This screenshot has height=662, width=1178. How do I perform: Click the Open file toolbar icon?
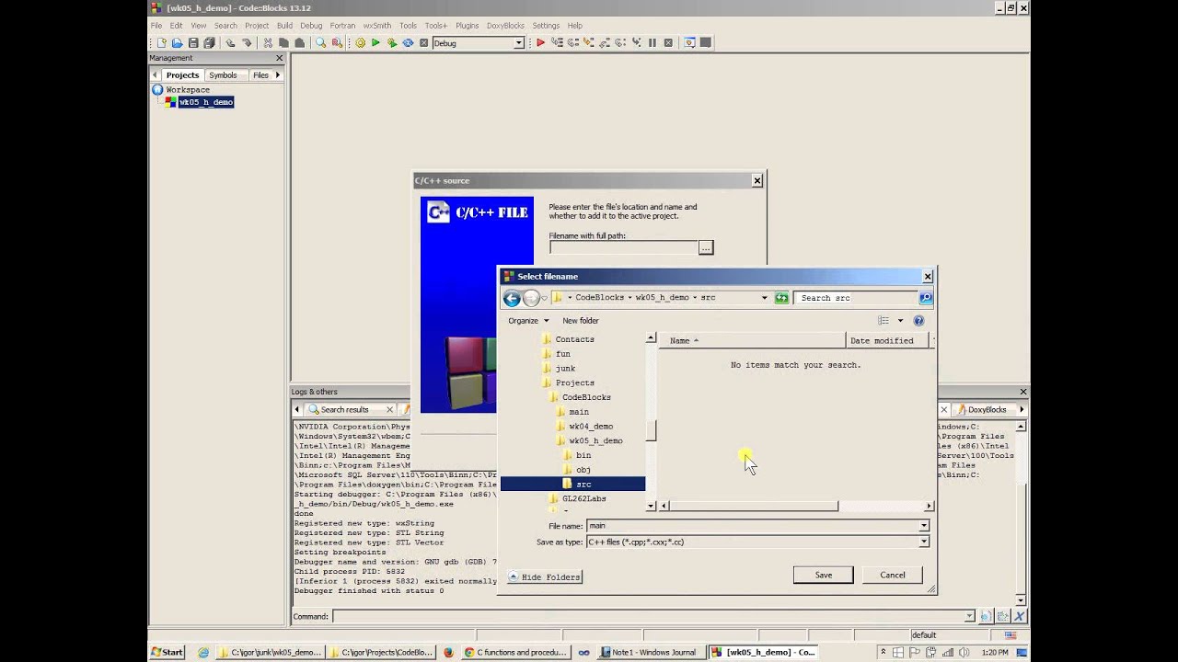coord(177,42)
